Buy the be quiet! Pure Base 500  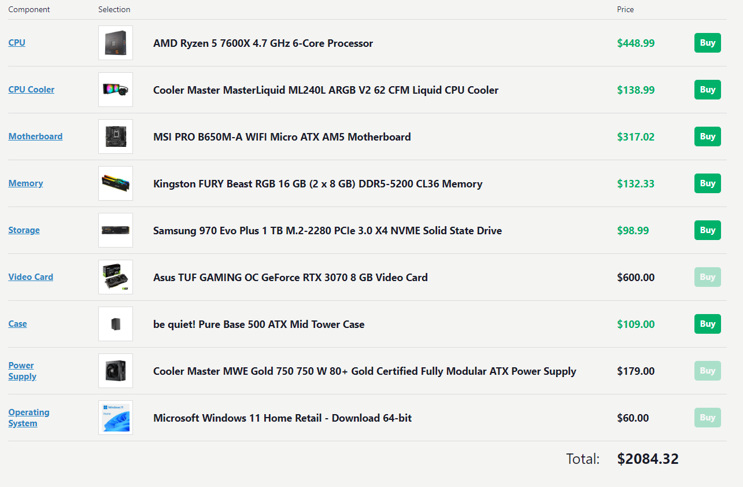click(x=708, y=324)
